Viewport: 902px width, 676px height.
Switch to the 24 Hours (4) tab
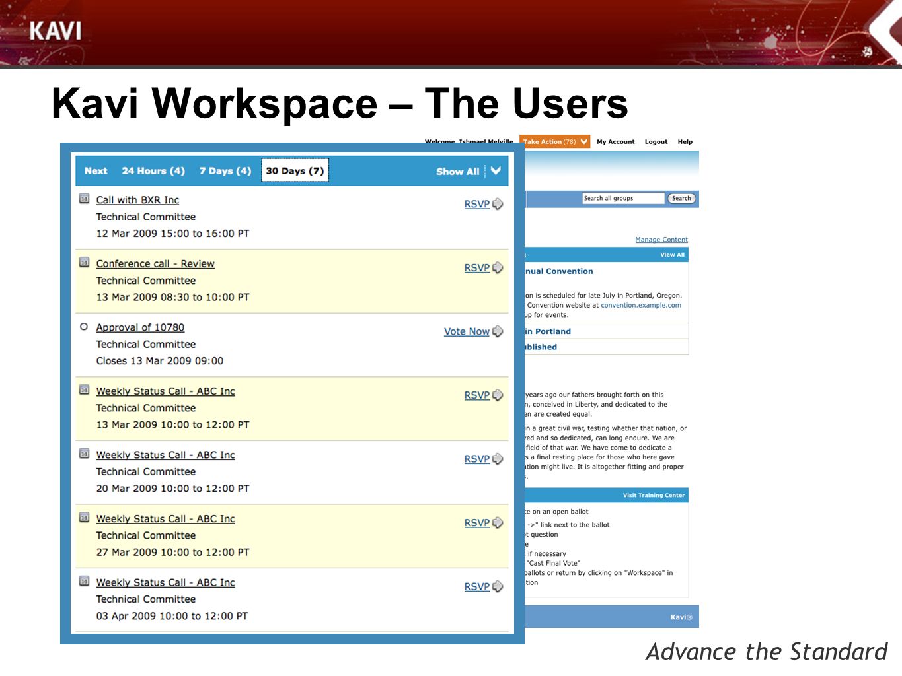click(x=153, y=171)
